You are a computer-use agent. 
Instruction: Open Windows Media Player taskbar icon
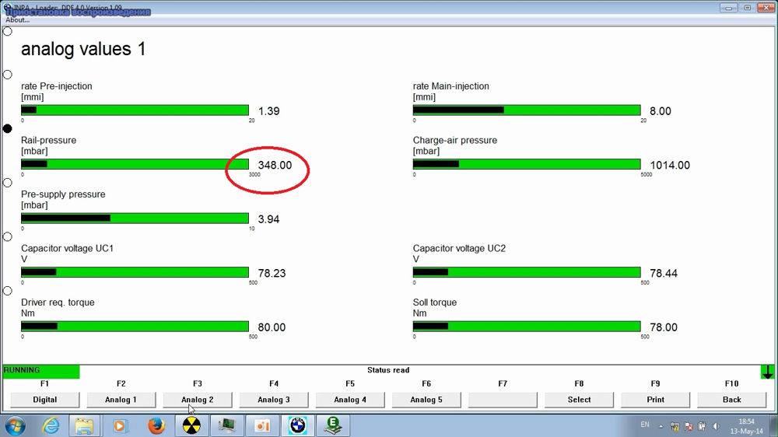121,425
